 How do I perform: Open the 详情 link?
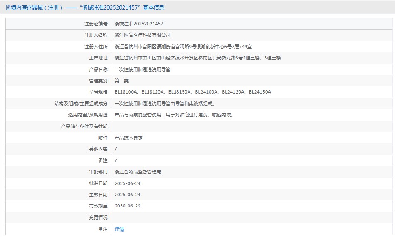coord(119,229)
